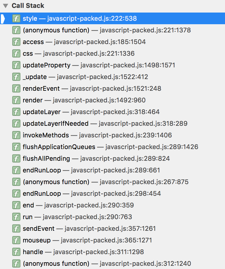Viewport: 225px width, 269px height.
Task: Click the function icon beside _update
Action: (x=16, y=77)
